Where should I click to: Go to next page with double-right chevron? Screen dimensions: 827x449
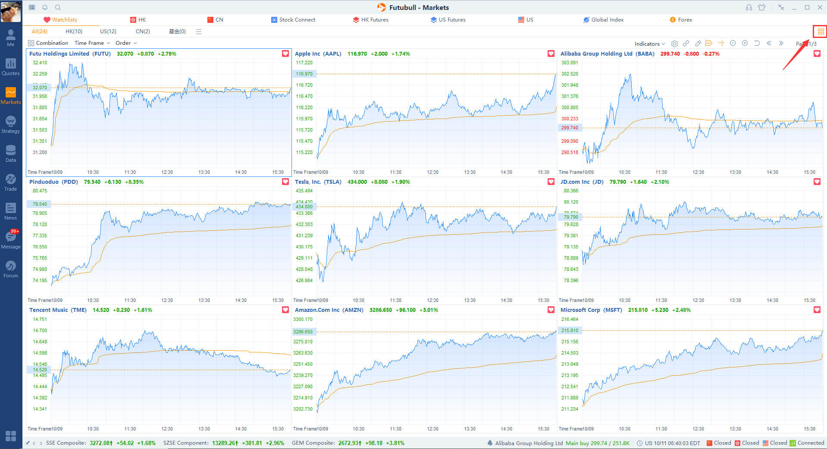click(781, 43)
